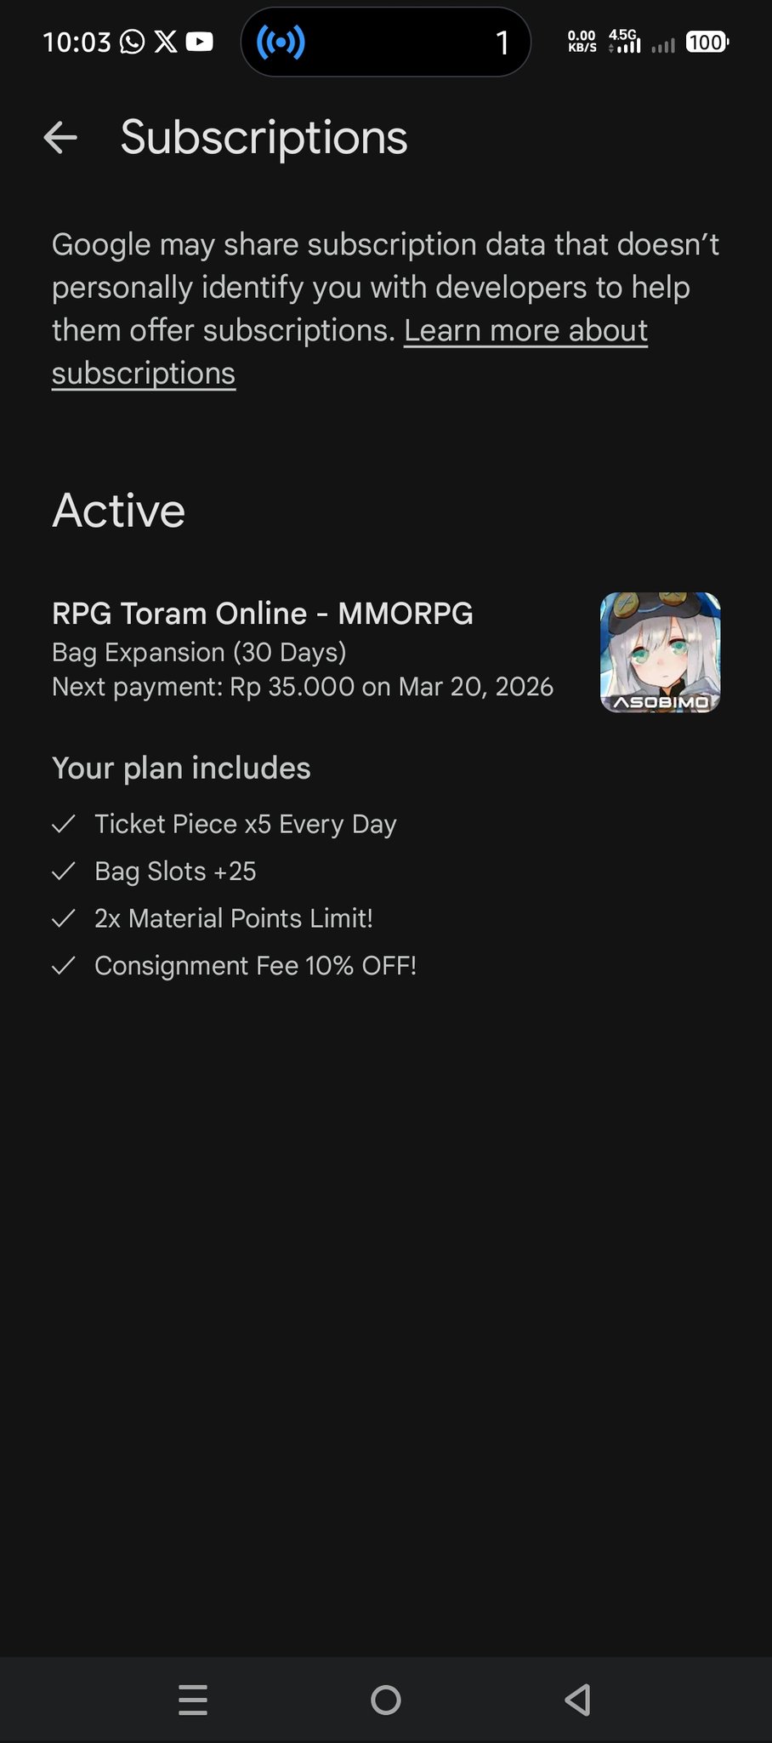Open recent apps with the menu button
The width and height of the screenshot is (772, 1743).
pos(193,1700)
